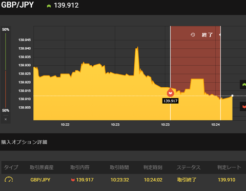
Task: Click the 139.917 value in trade row
Action: pyautogui.click(x=85, y=180)
